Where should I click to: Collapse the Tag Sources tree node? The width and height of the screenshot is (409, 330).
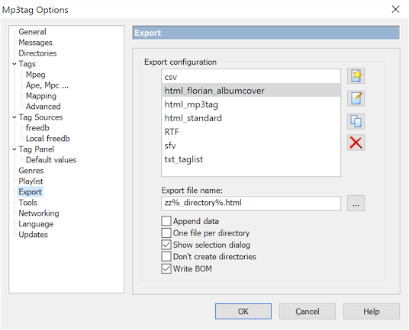coord(14,117)
